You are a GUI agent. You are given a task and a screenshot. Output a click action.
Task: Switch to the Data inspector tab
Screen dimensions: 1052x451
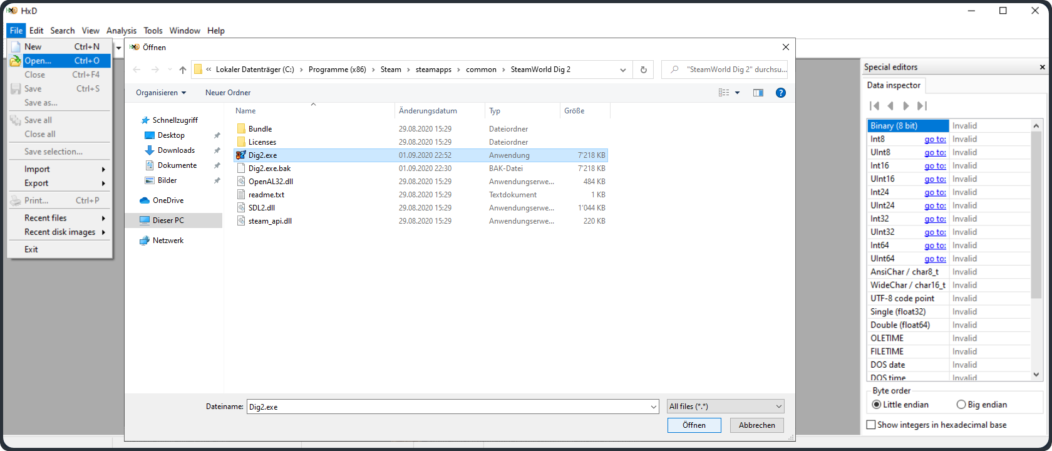click(894, 86)
